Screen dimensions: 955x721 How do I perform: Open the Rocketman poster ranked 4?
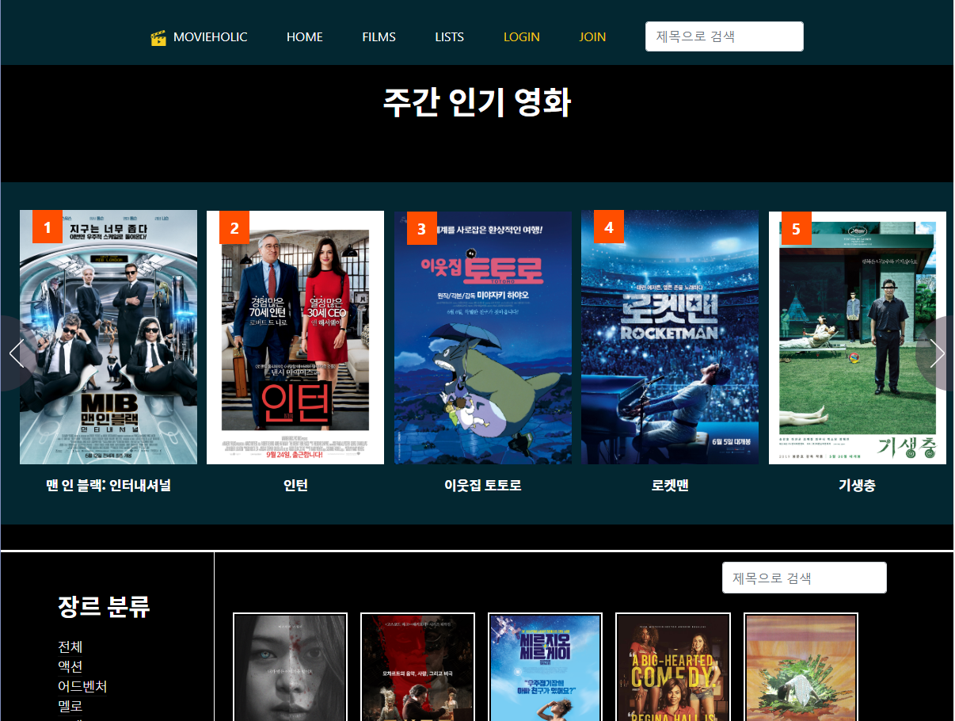coord(670,337)
